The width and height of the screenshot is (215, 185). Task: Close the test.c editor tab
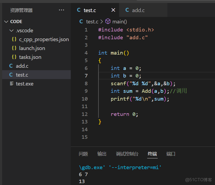coord(113,10)
